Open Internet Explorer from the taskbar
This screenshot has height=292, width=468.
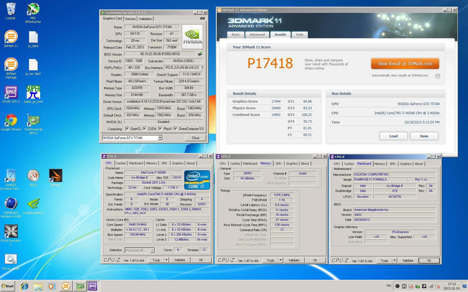(25, 286)
